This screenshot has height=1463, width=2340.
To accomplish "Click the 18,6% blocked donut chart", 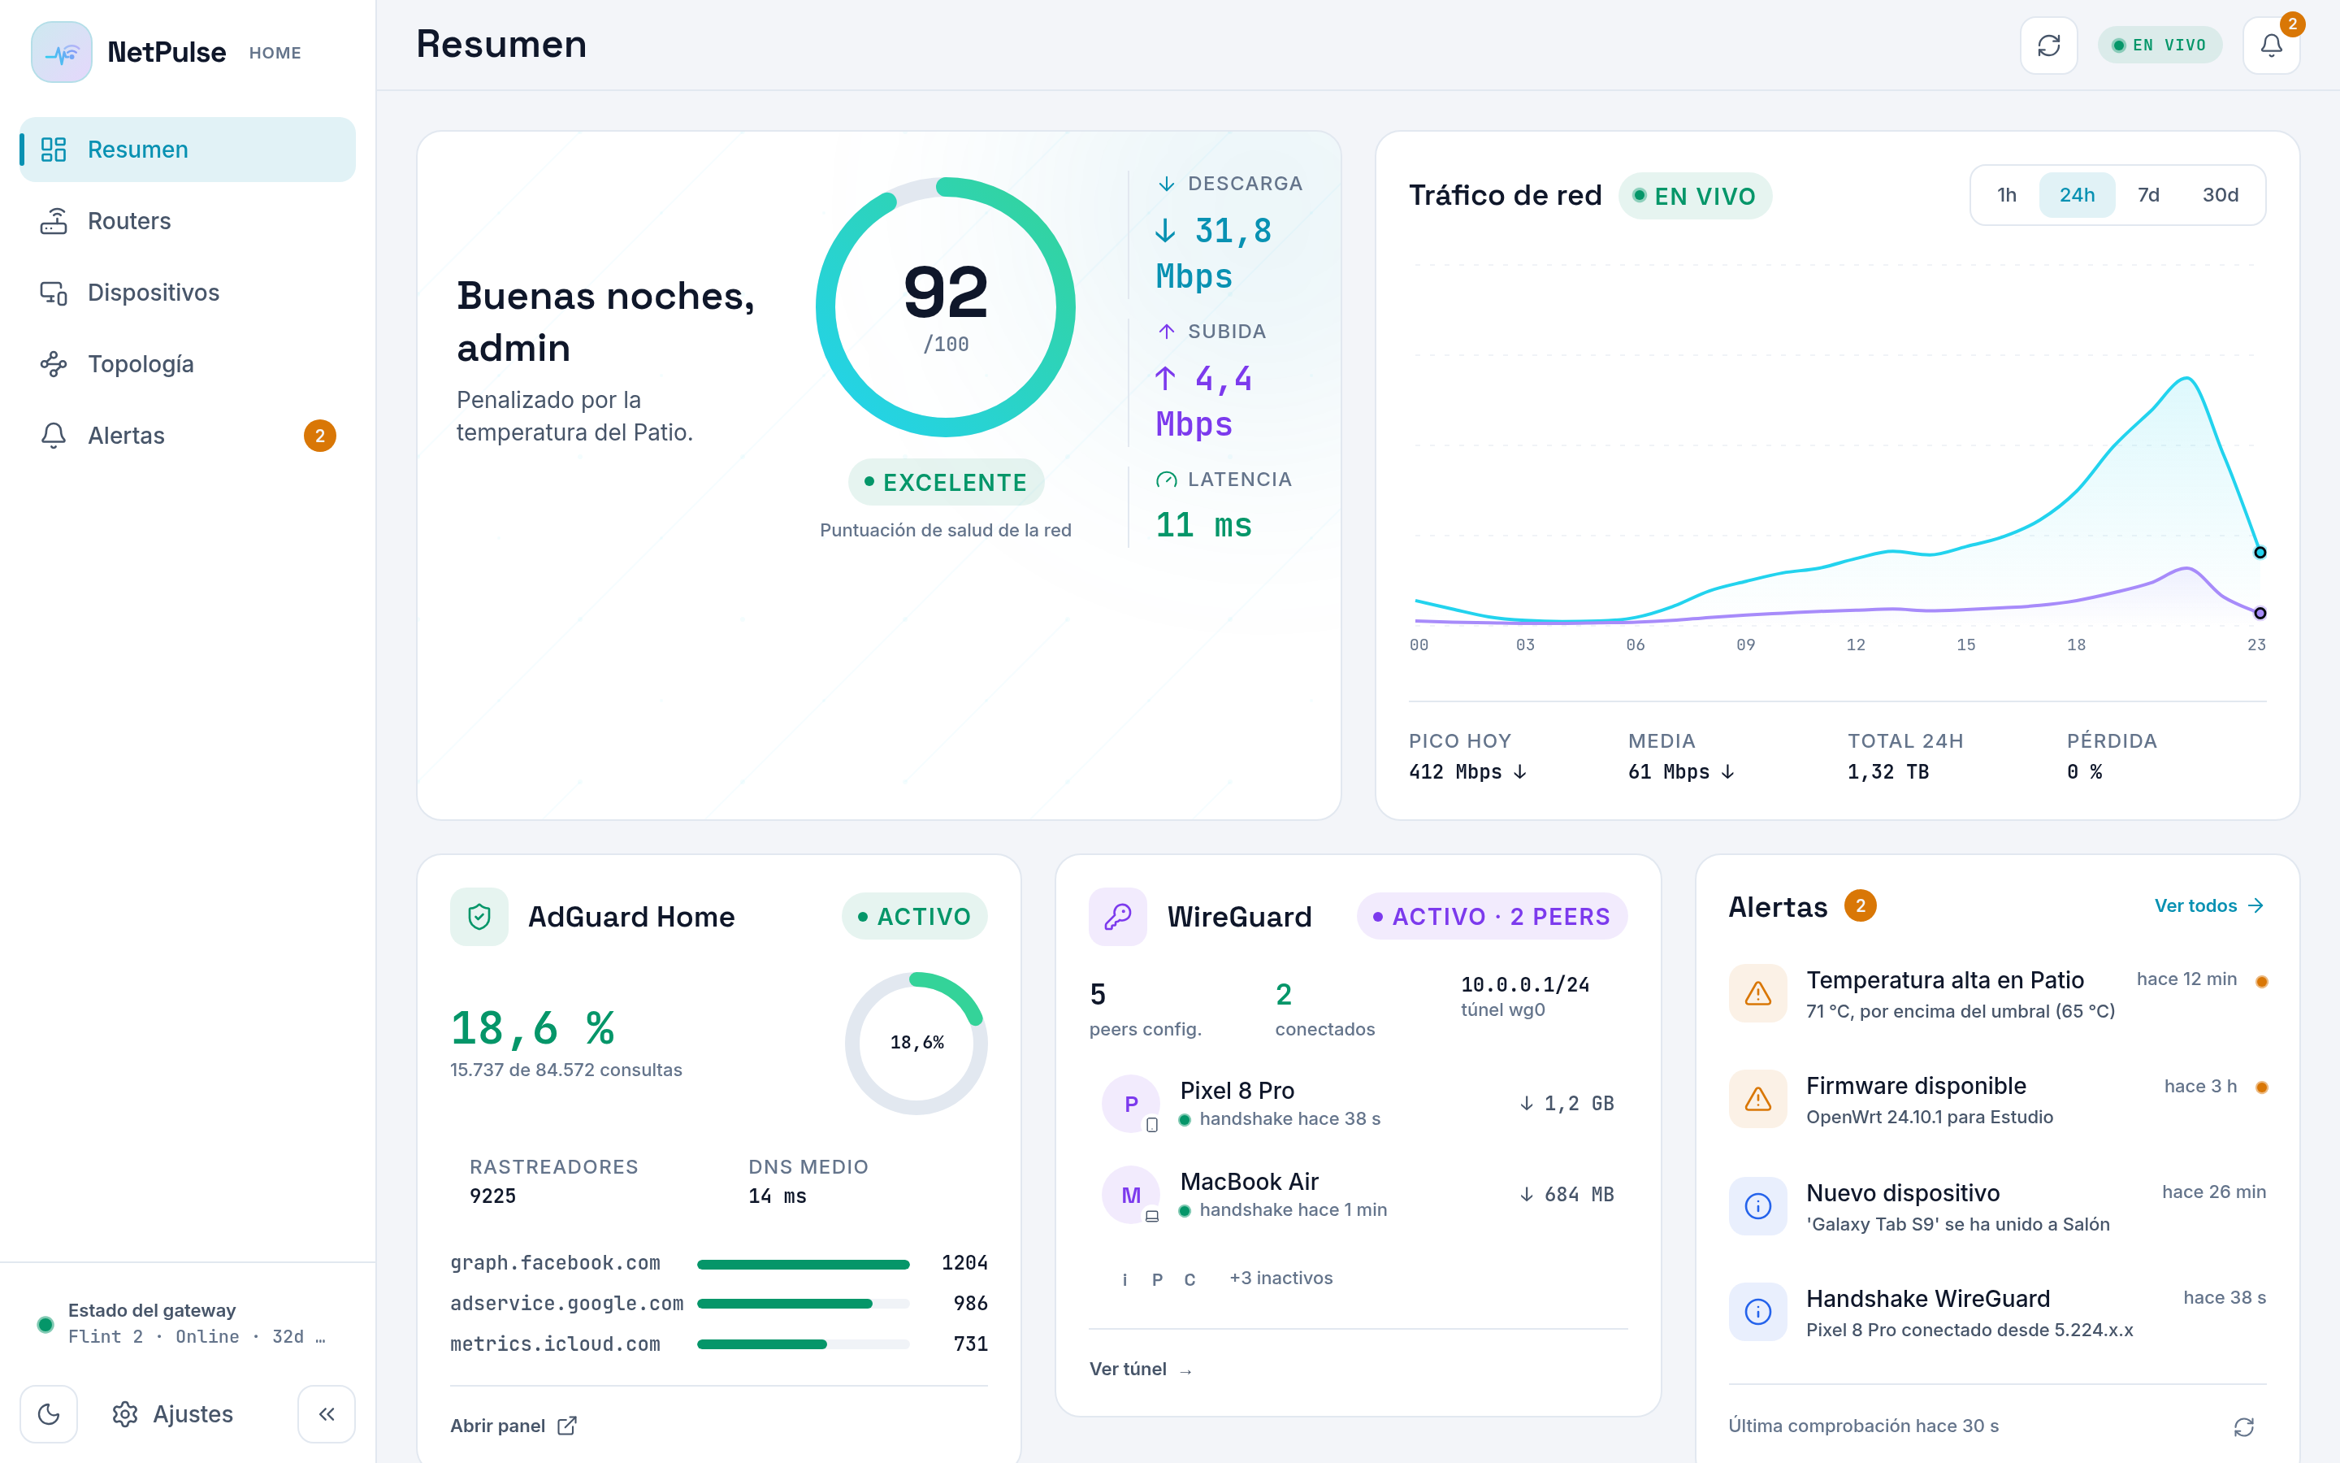I will (916, 1043).
